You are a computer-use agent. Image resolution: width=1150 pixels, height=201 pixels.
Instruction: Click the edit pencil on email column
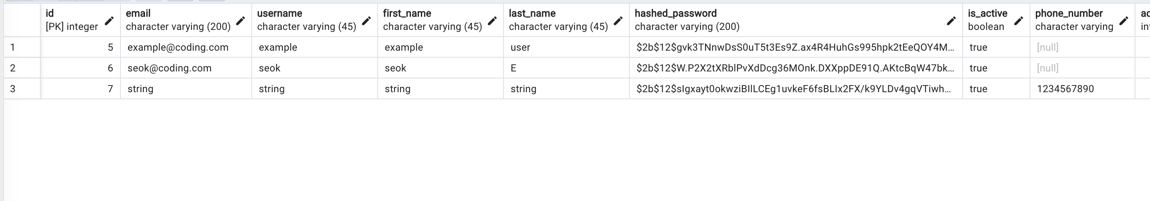coord(240,20)
